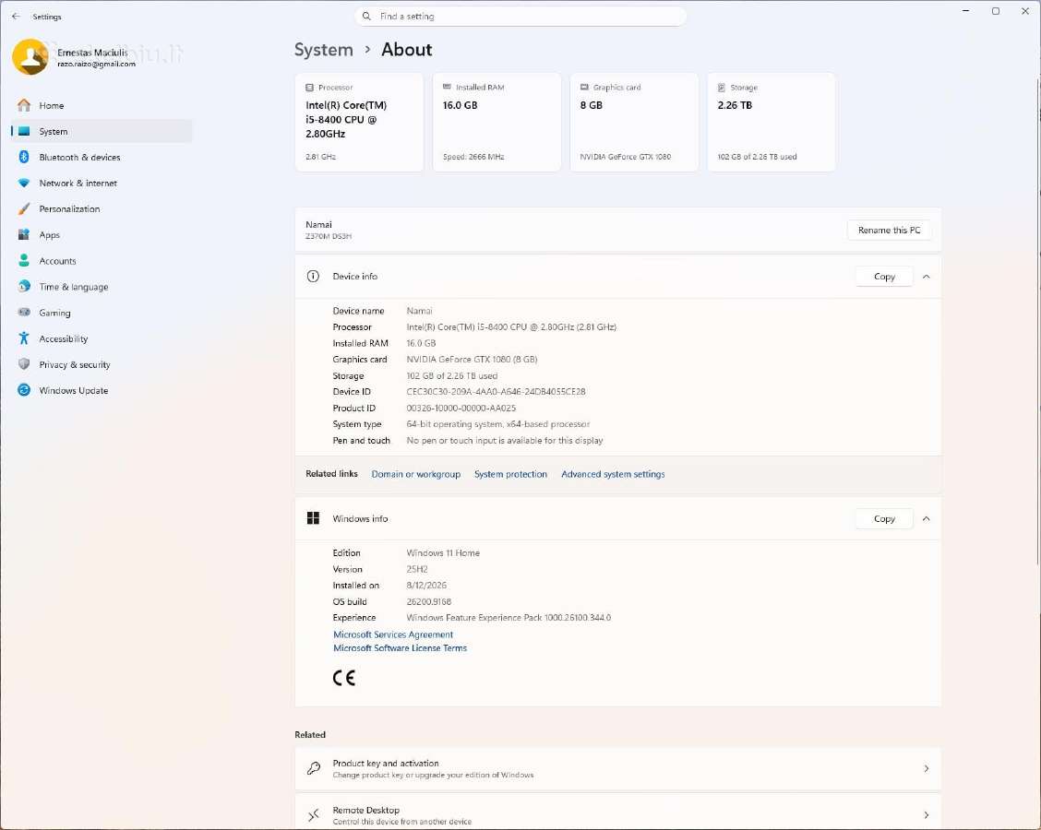Click the Installed RAM card icon
This screenshot has height=830, width=1041.
[447, 87]
